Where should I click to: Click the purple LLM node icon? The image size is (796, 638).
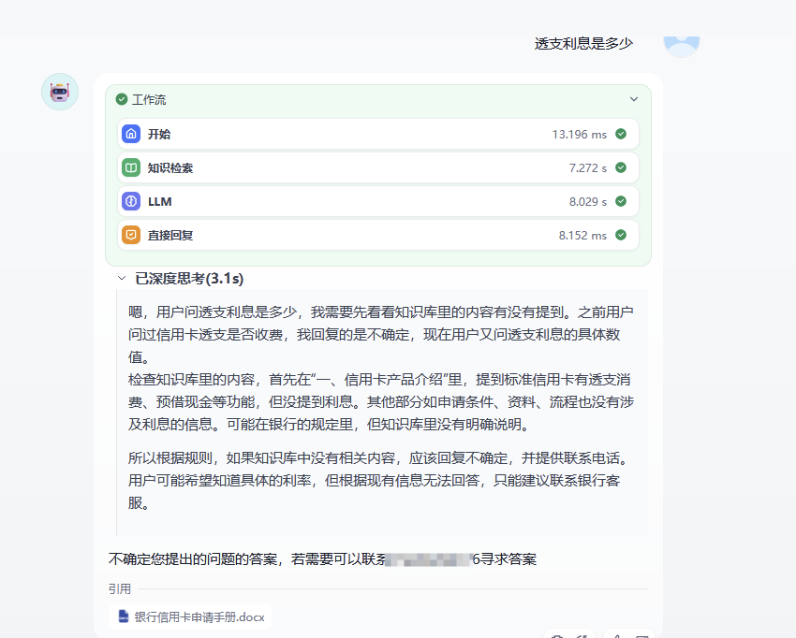point(131,201)
